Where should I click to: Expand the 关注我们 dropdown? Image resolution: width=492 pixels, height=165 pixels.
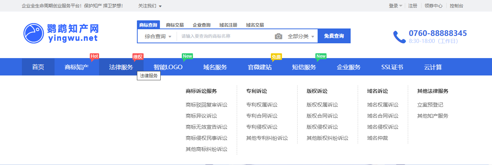click(150, 6)
